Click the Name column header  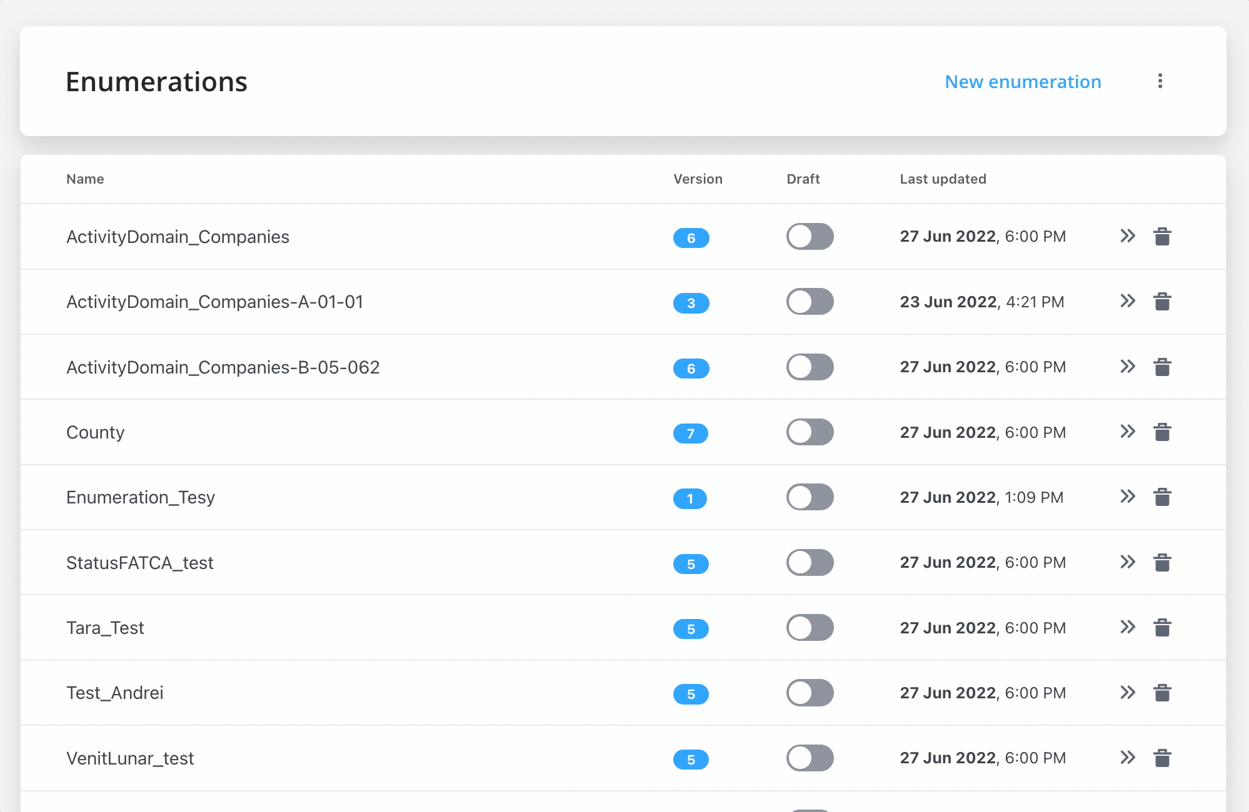click(x=85, y=179)
